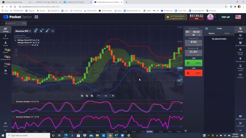246x138 pixels.
Task: Open the layout grid icon next to logo
Action: pyautogui.click(x=37, y=17)
